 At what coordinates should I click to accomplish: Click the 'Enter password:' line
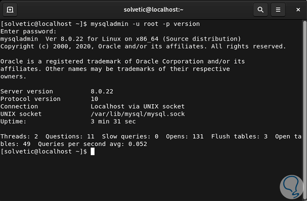tap(28, 32)
